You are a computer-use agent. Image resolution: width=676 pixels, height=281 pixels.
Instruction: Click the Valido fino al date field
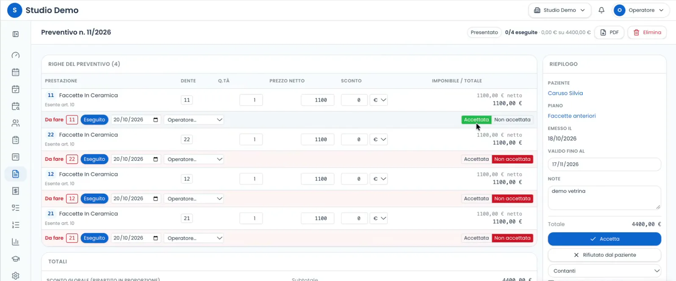pos(604,164)
